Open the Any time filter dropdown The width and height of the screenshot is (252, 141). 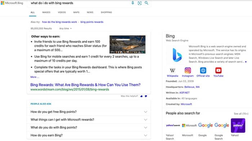(66, 28)
